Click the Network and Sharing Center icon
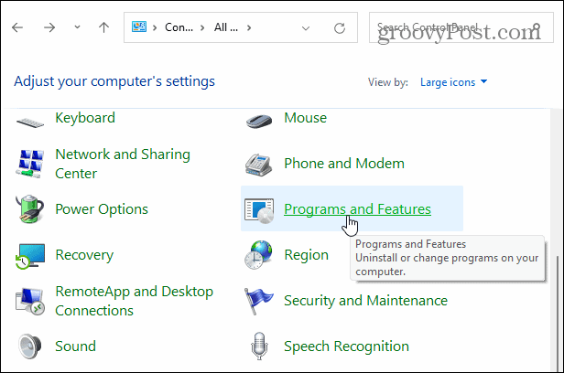The image size is (564, 373). 30,164
